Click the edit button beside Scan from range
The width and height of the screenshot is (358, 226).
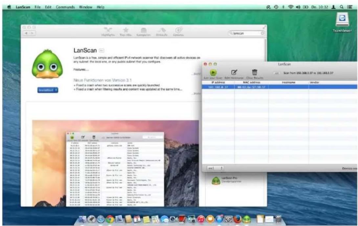(277, 73)
